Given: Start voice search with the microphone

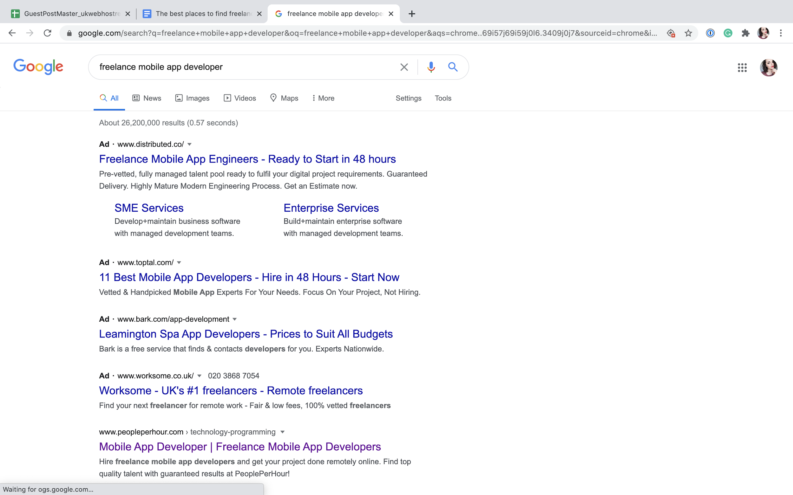Looking at the screenshot, I should tap(431, 67).
